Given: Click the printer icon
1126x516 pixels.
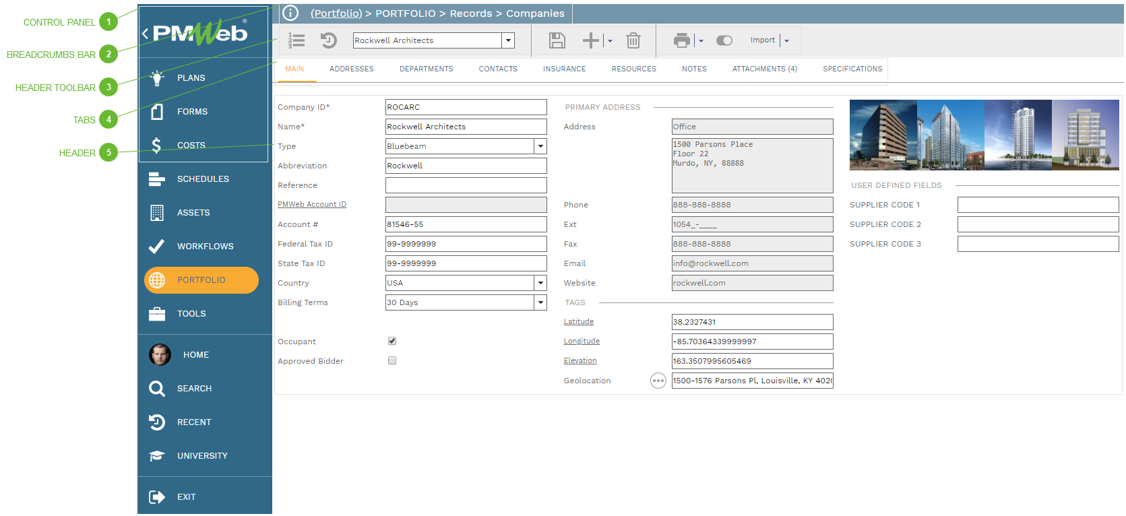Looking at the screenshot, I should pos(682,40).
